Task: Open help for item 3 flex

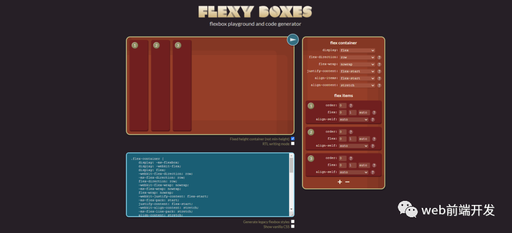Action: (374, 165)
